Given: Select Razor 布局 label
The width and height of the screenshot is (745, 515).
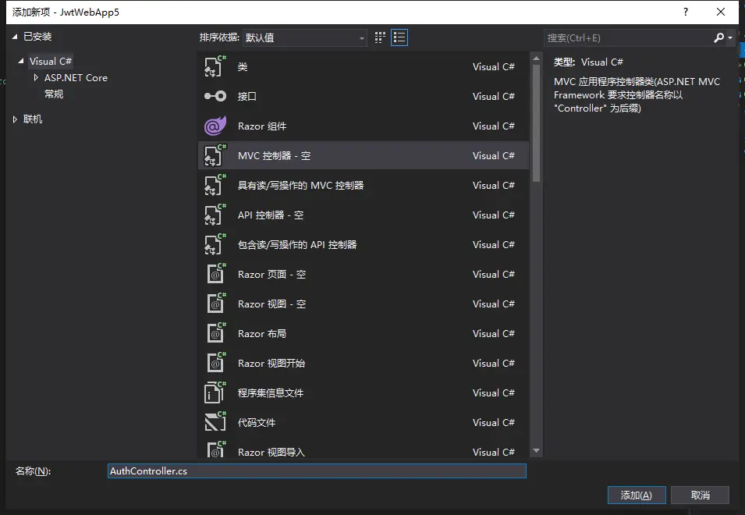Looking at the screenshot, I should (262, 334).
